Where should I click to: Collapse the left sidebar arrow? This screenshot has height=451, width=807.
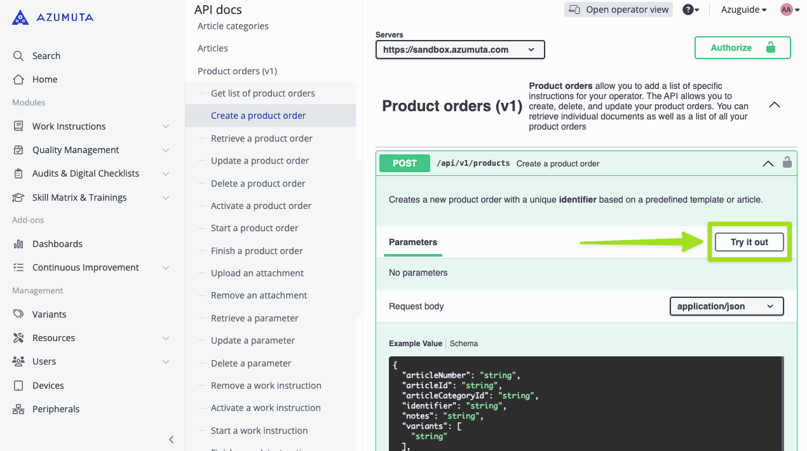(x=171, y=440)
